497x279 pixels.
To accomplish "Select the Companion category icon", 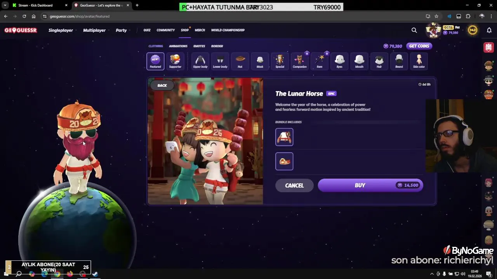I will click(x=300, y=61).
